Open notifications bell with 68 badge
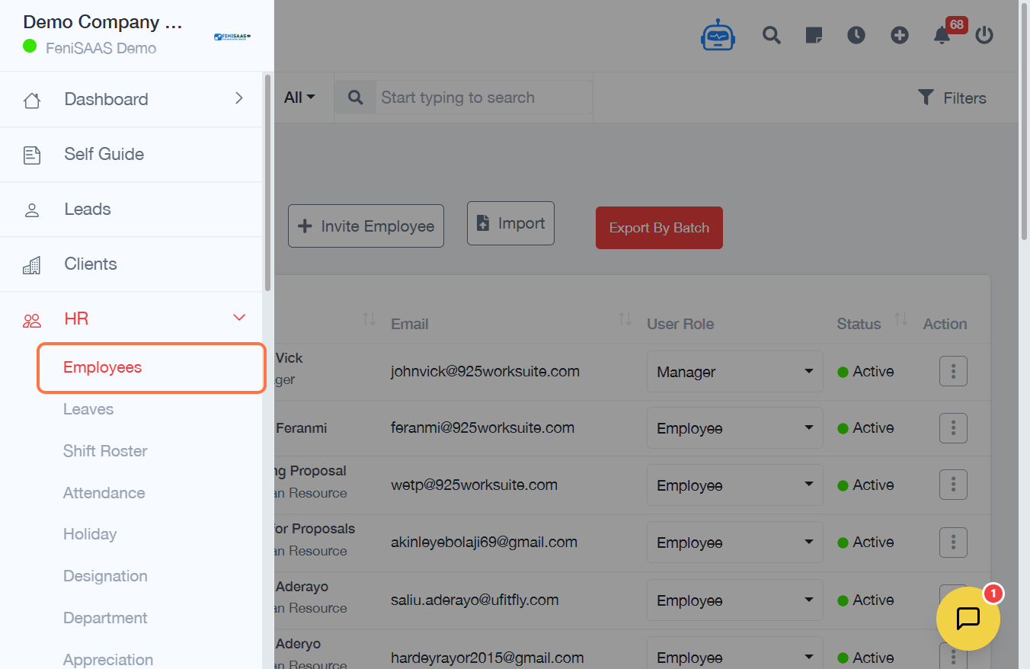The width and height of the screenshot is (1030, 669). [x=942, y=36]
